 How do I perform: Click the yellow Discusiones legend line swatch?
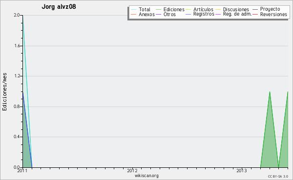pyautogui.click(x=218, y=10)
